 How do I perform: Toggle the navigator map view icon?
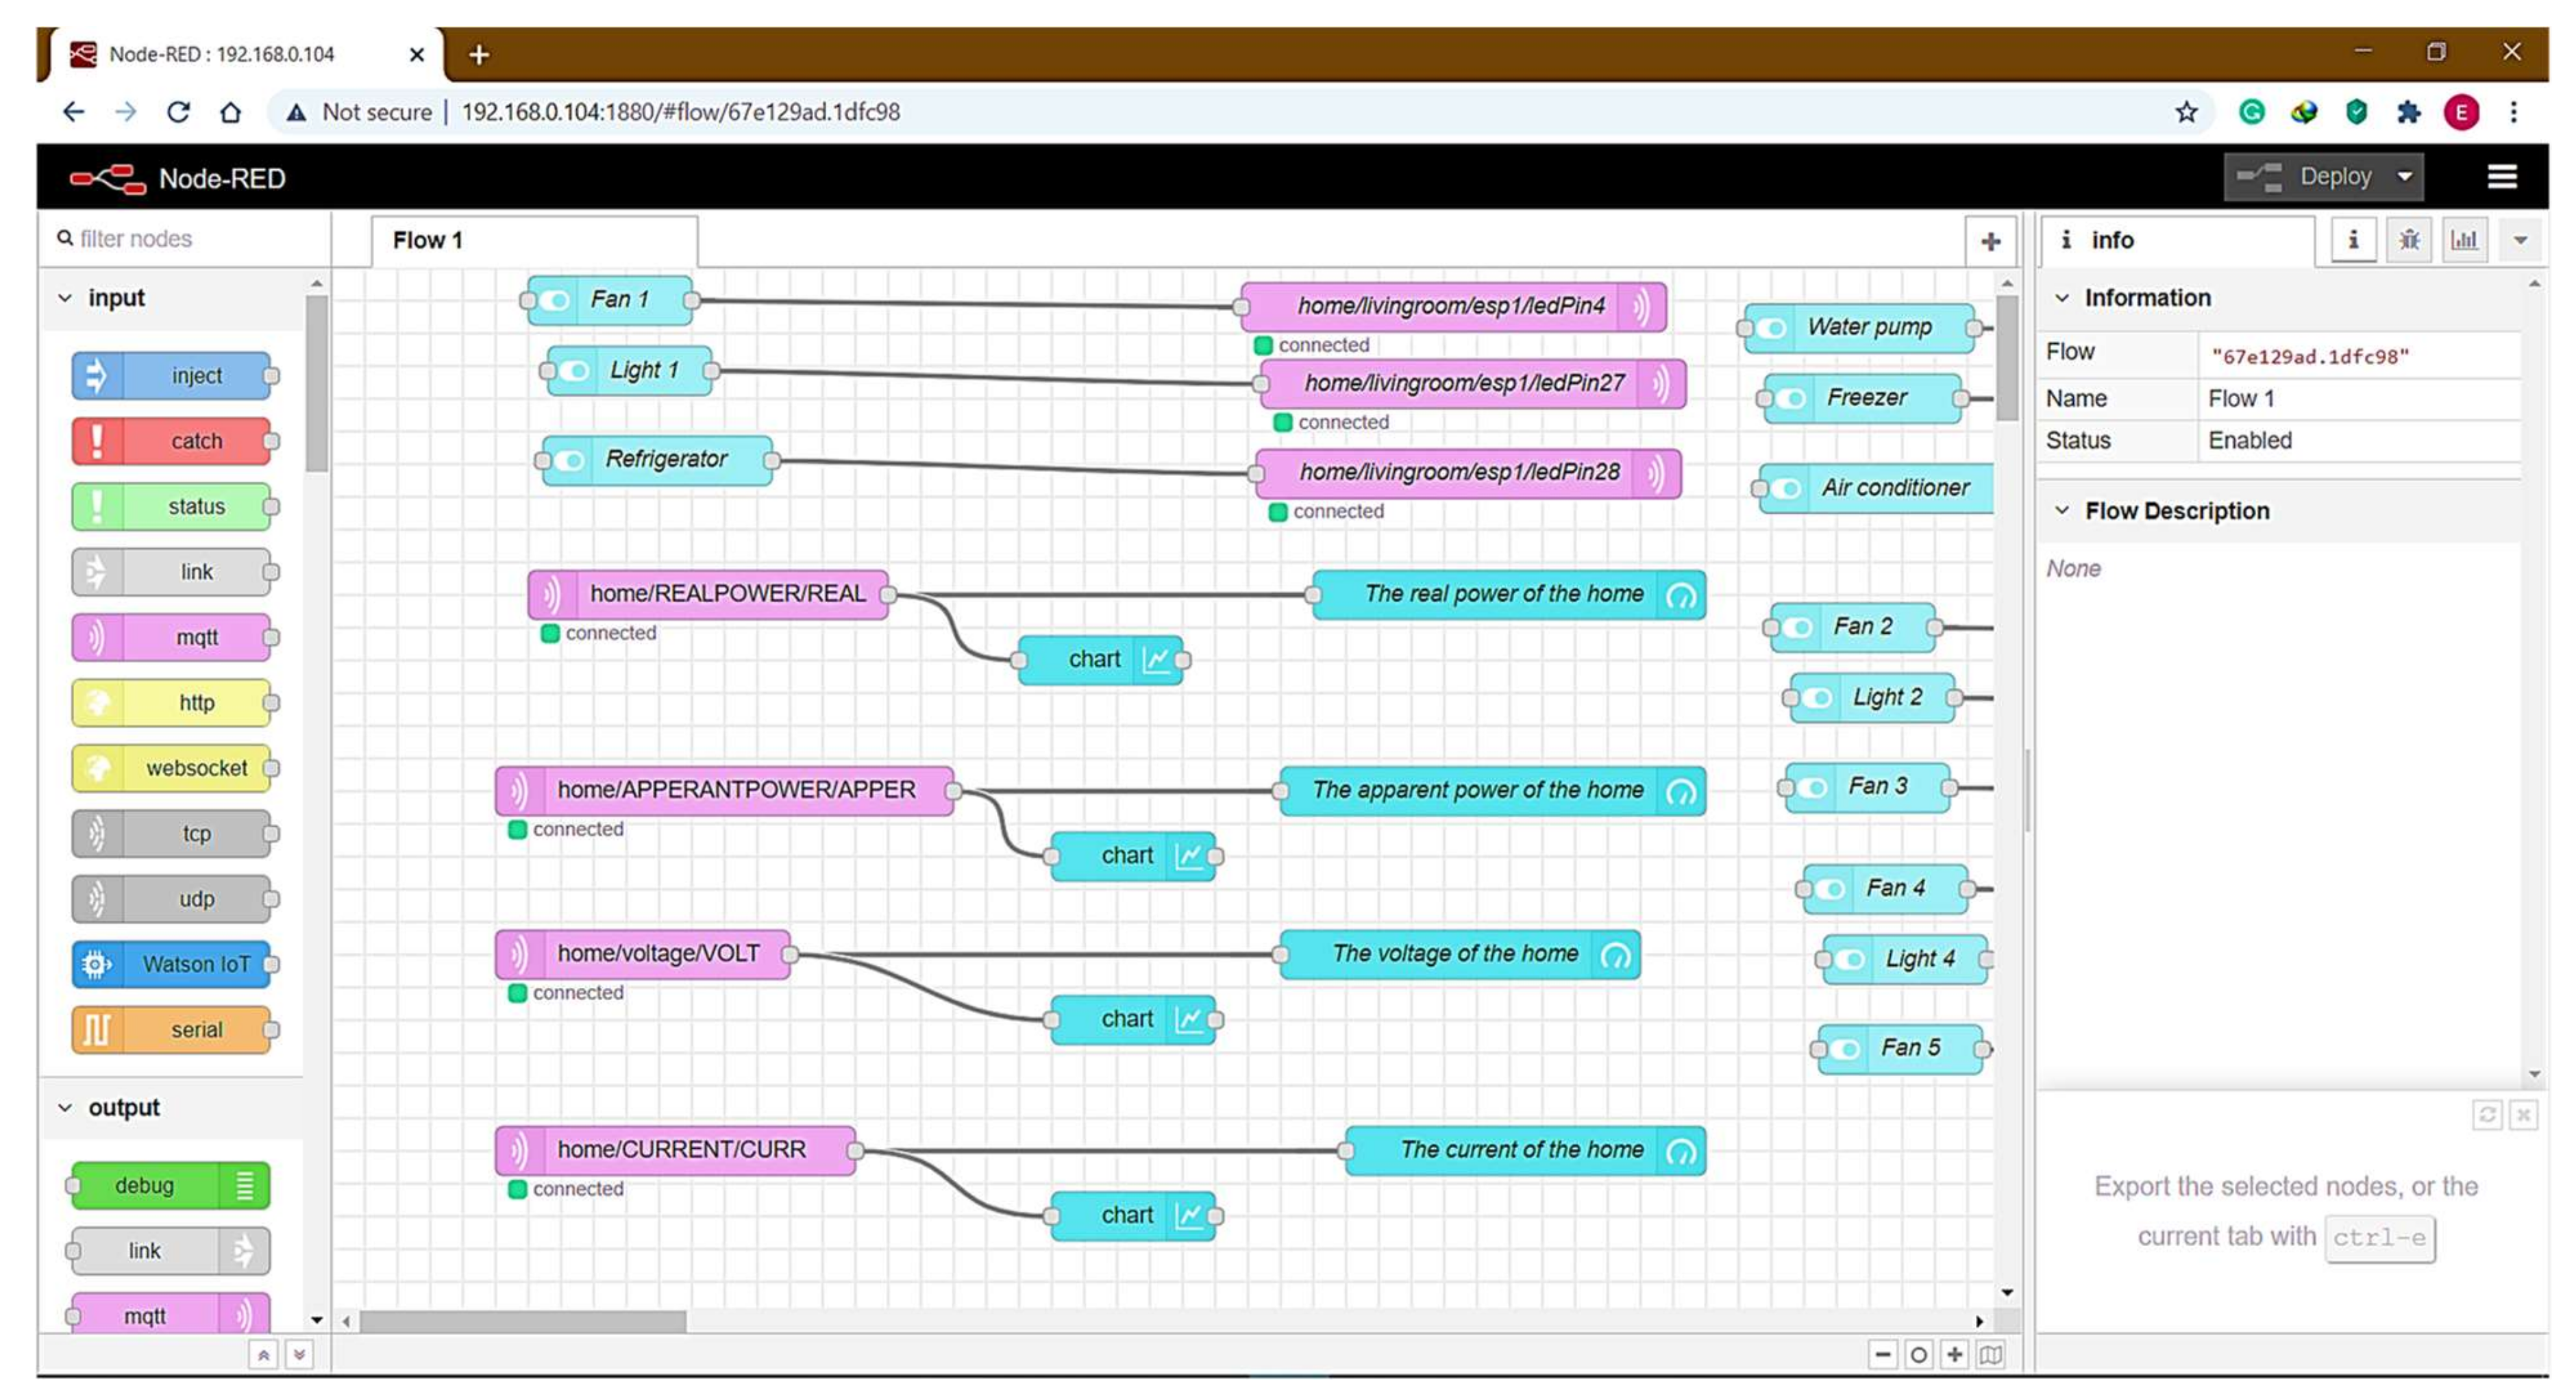(1991, 1354)
